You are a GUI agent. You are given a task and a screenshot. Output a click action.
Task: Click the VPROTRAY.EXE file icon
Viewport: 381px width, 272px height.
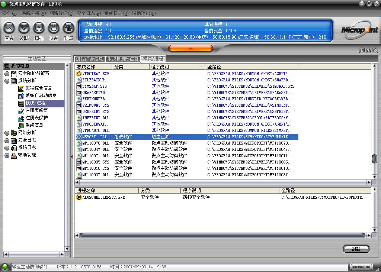pos(79,74)
